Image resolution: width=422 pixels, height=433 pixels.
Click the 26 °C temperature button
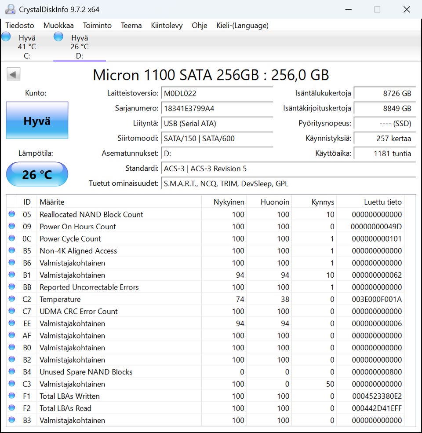click(37, 174)
